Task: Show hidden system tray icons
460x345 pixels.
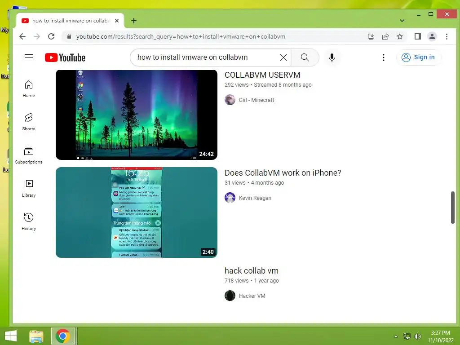Action: coord(396,336)
